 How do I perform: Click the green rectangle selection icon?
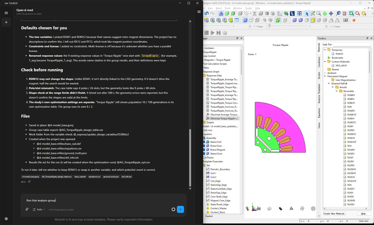[351, 13]
